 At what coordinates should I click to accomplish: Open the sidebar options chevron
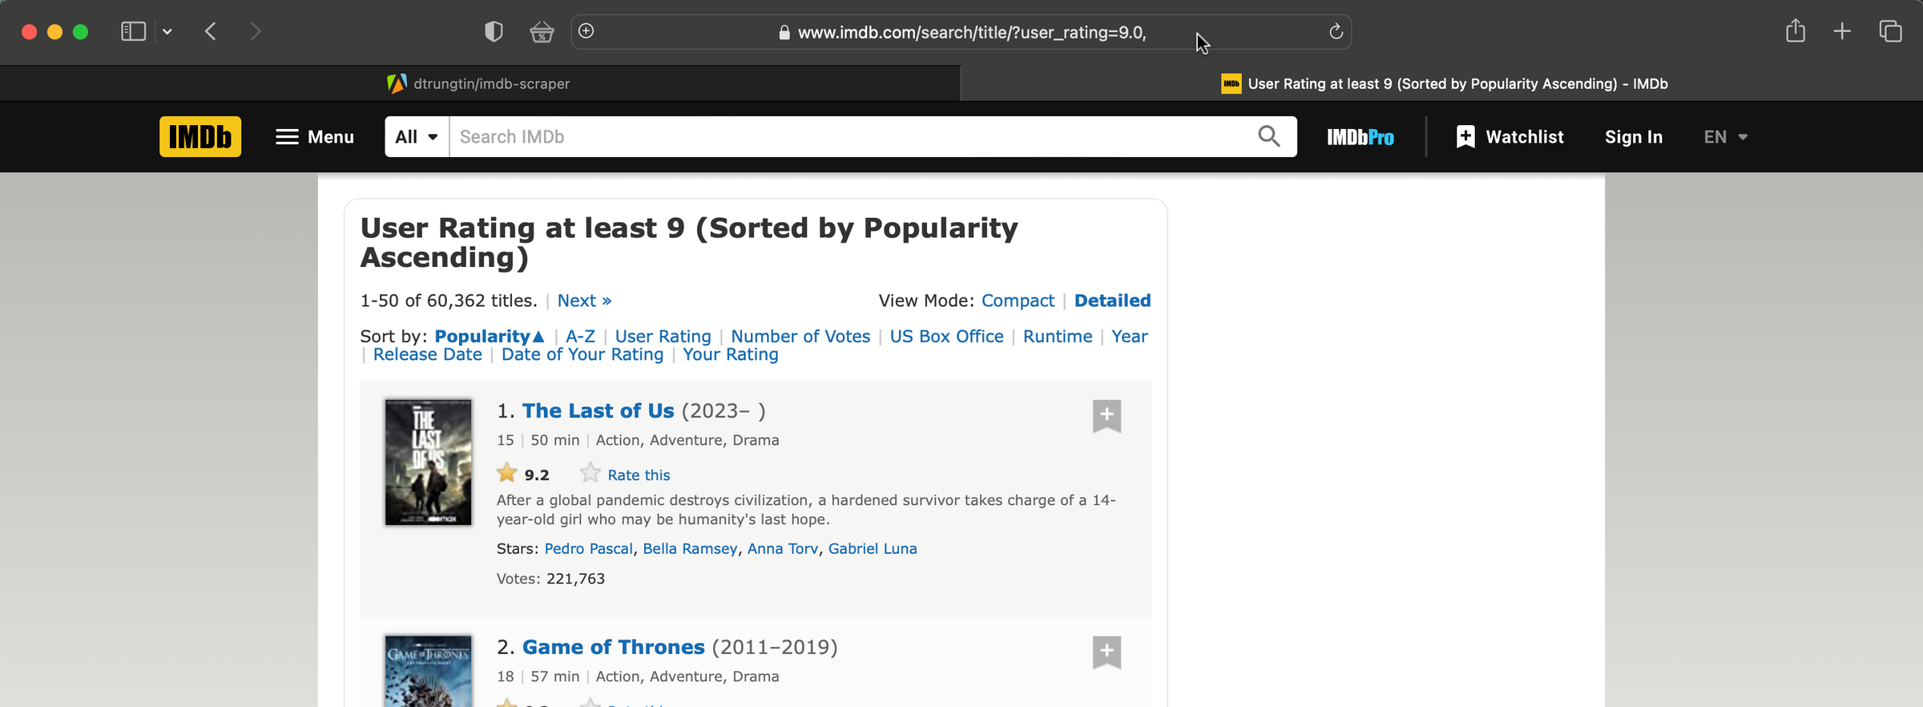pyautogui.click(x=167, y=31)
